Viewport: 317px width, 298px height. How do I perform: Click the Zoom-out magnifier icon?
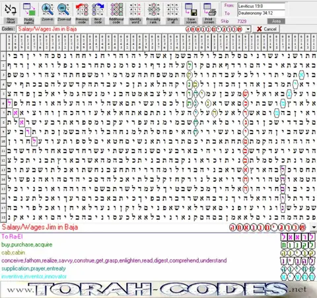click(64, 10)
